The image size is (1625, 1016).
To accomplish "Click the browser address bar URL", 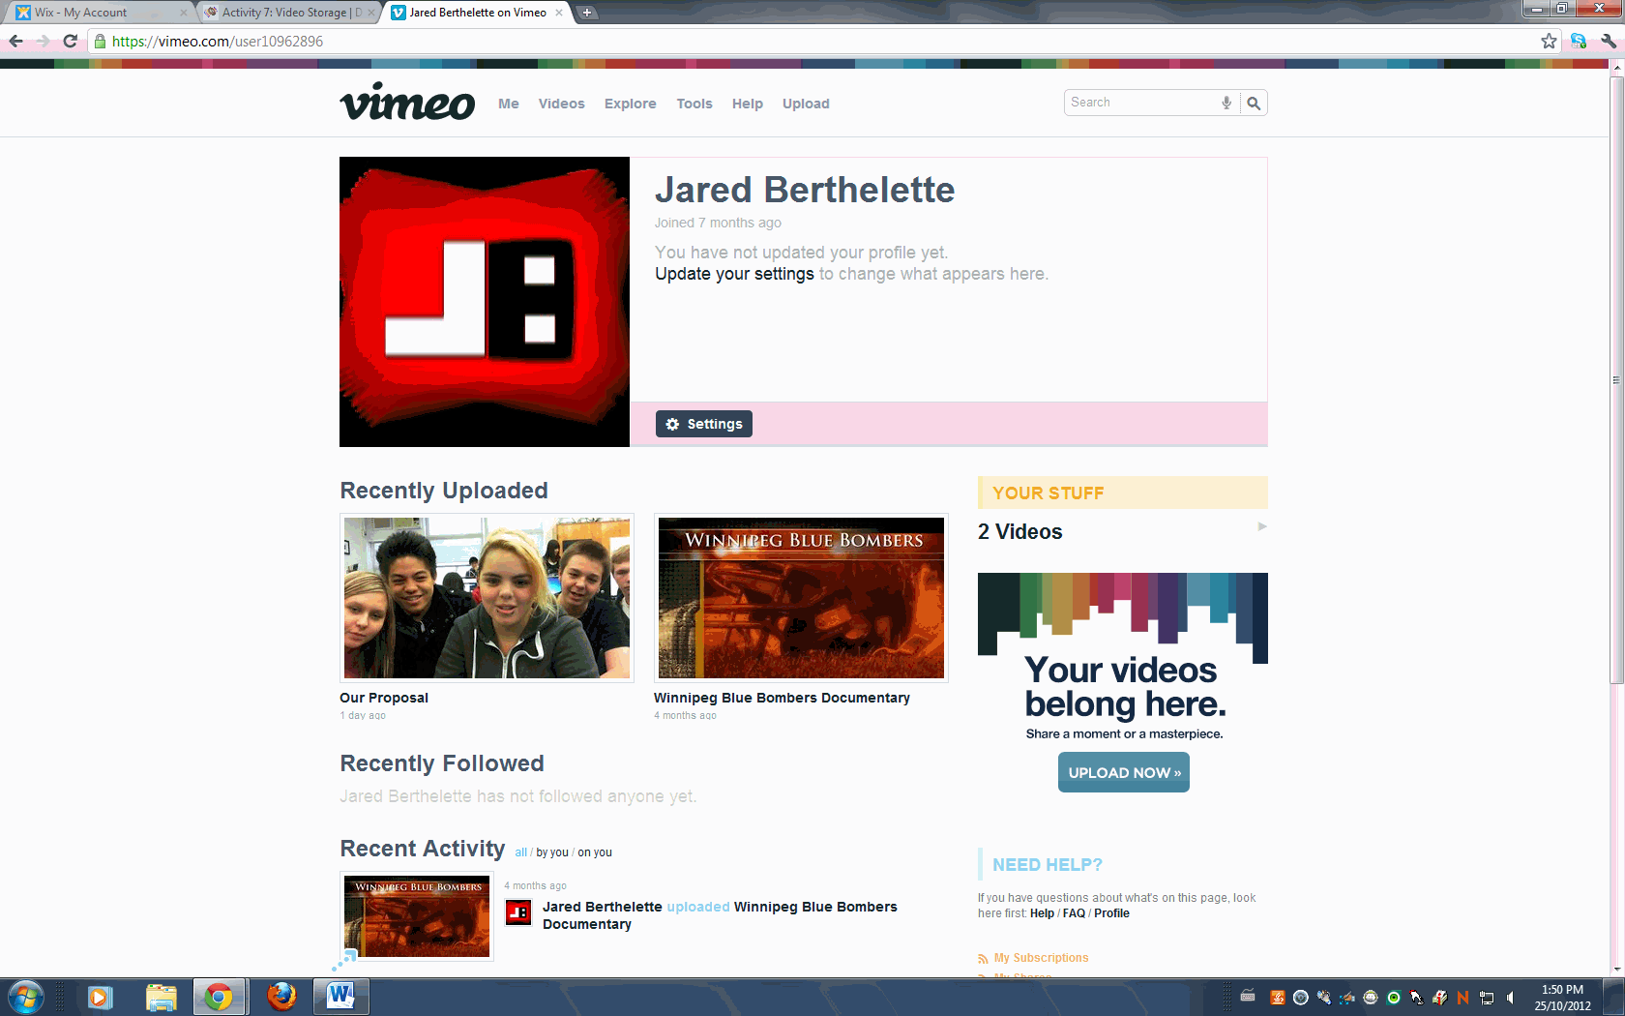I will pos(218,41).
